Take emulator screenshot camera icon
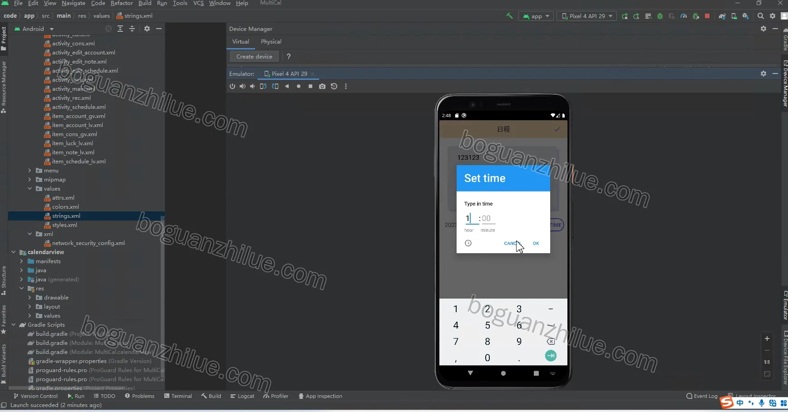 [322, 86]
